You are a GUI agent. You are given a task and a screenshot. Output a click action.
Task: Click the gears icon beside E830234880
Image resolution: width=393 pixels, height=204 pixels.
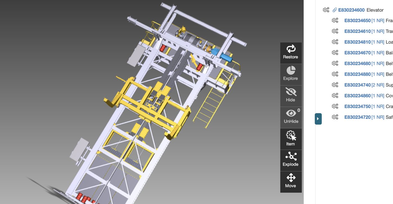pyautogui.click(x=335, y=74)
